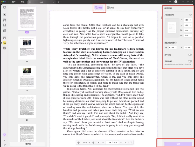Open the layers icon in bottom-left sidebar
Screen dimensions: 195x147
click(5, 135)
